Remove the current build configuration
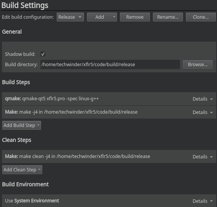 [135, 17]
